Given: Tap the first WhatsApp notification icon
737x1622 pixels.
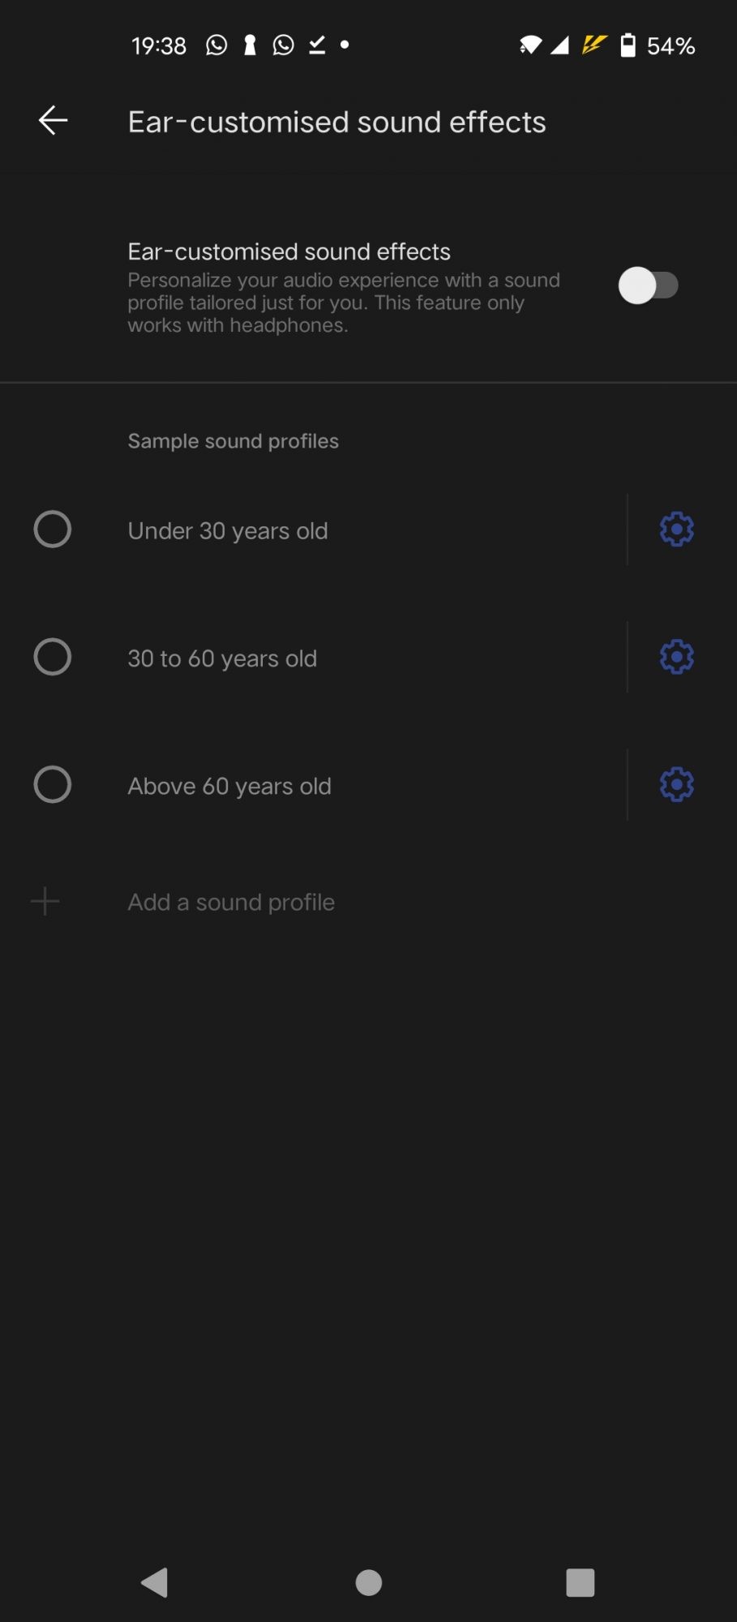Looking at the screenshot, I should 216,45.
